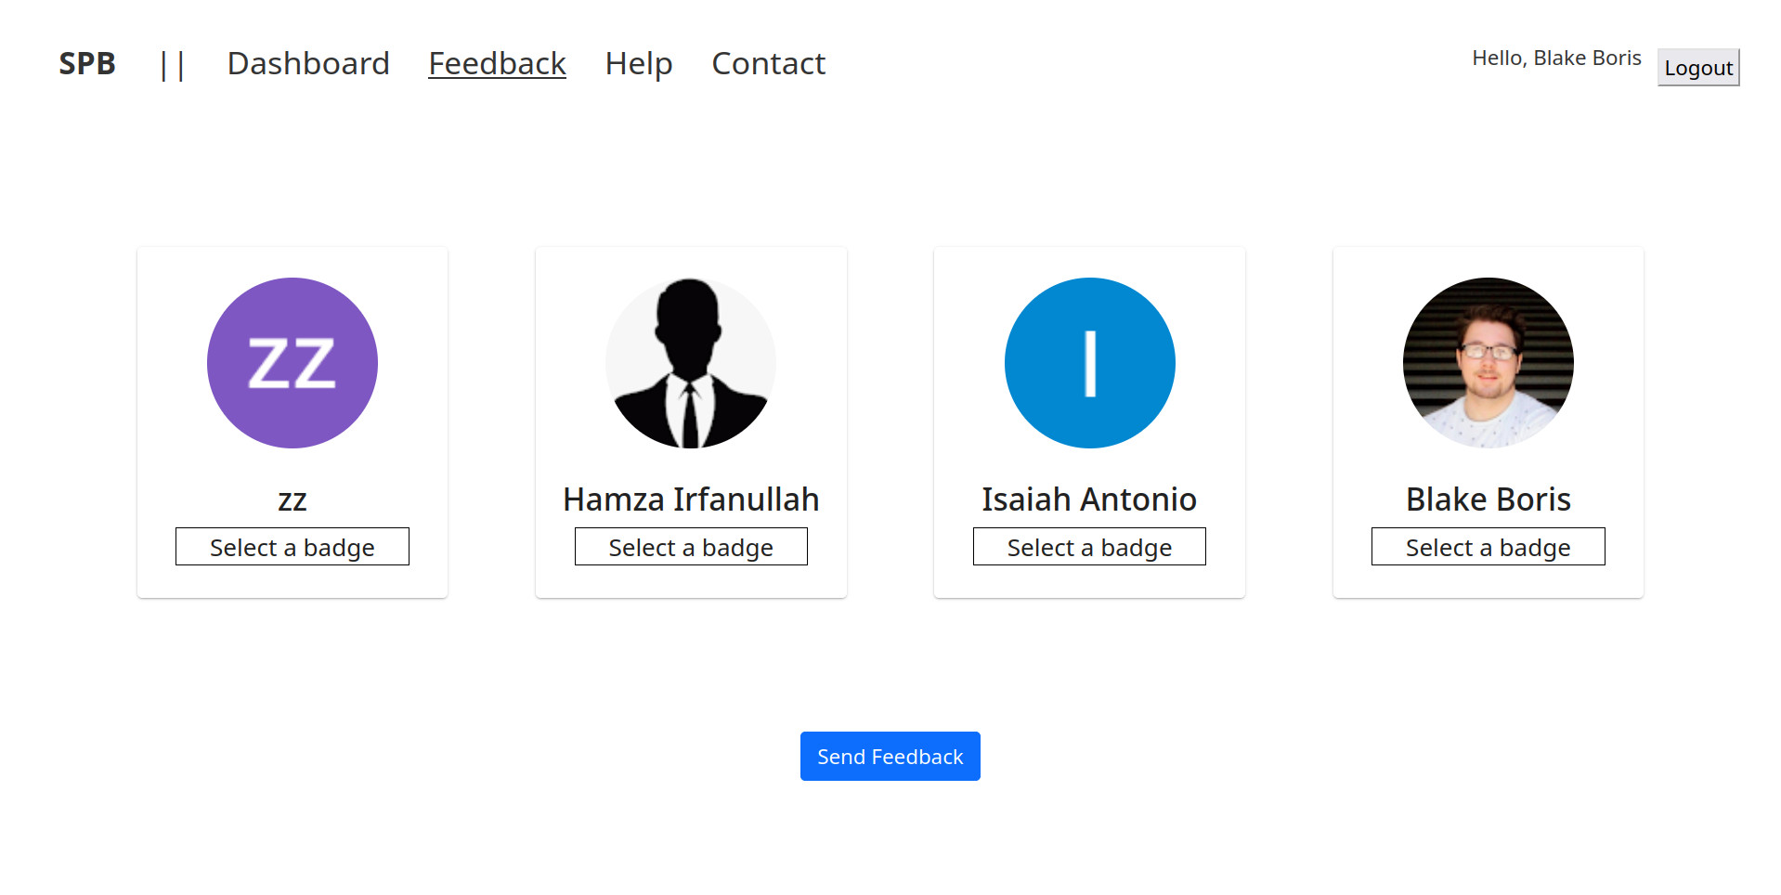
Task: Click the Hamza Irfanullah name label
Action: 690,499
